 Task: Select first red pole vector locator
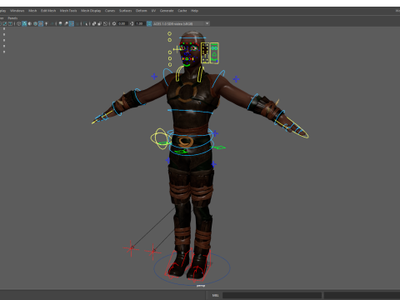[x=131, y=247]
